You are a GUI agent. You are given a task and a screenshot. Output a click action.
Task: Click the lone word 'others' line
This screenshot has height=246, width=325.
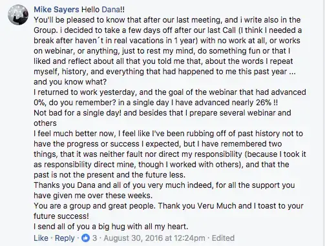pos(45,123)
